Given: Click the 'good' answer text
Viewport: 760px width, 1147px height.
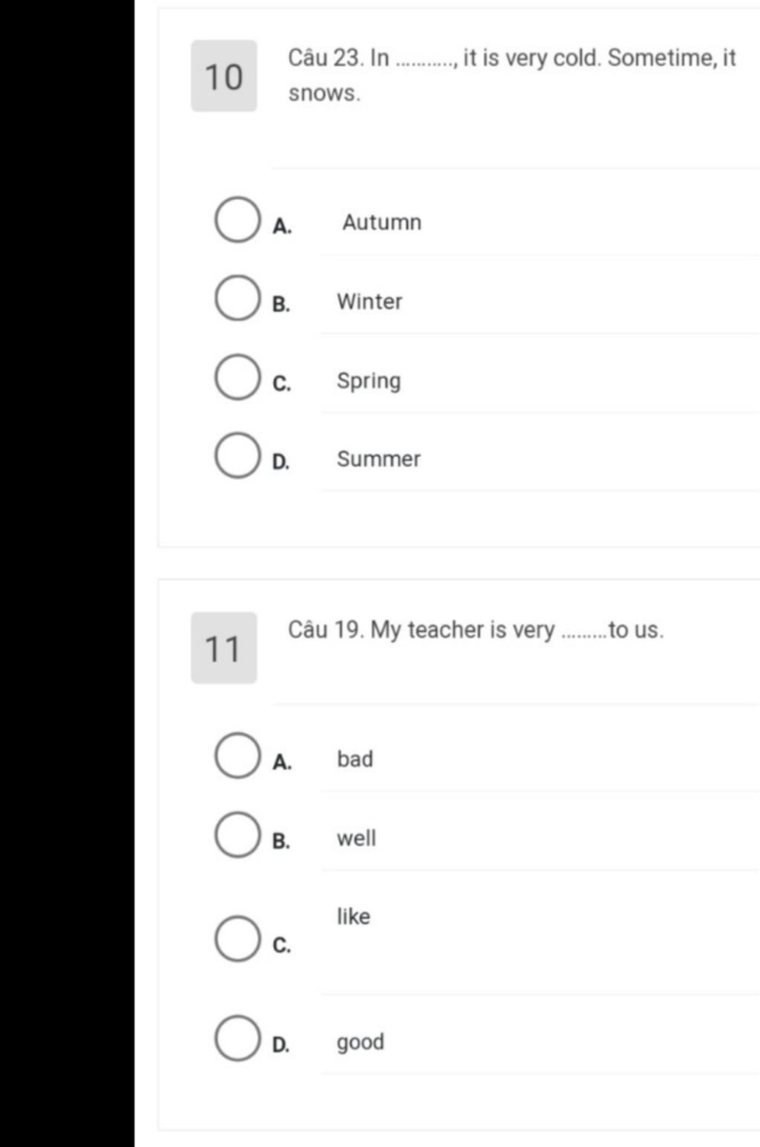Looking at the screenshot, I should (361, 1043).
